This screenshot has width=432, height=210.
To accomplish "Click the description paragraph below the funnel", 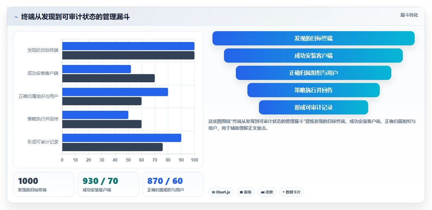I will tap(312, 125).
